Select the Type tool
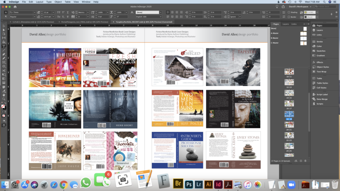 4,46
